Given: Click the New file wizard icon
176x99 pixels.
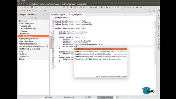Looking at the screenshot, I should [x=20, y=7].
